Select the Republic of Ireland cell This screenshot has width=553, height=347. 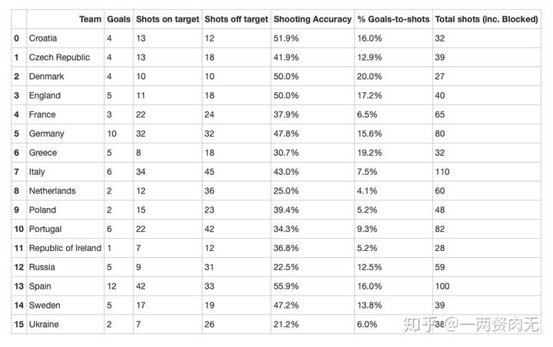point(65,248)
